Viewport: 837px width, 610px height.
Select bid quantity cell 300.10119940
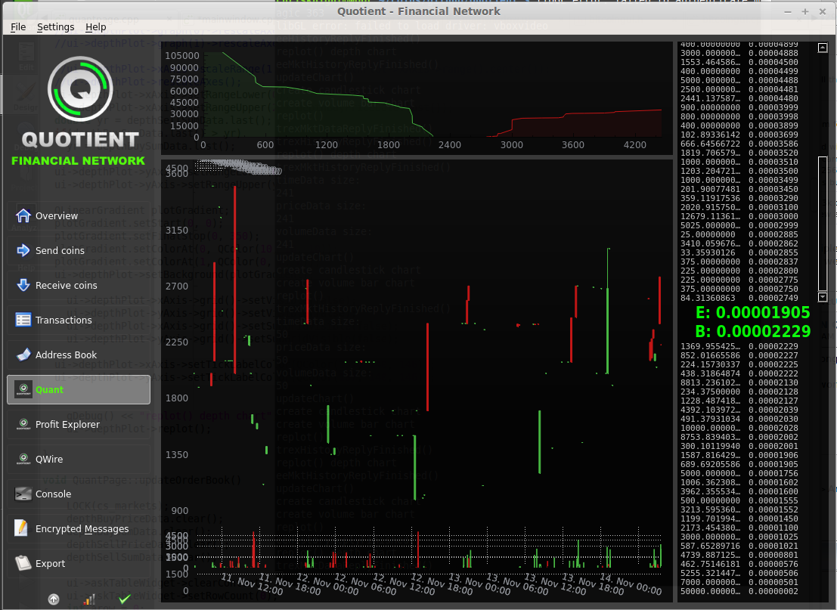pyautogui.click(x=711, y=446)
